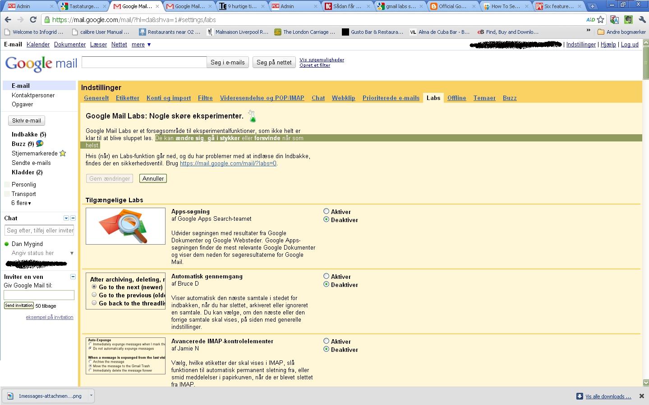Screen dimensions: 649x405
Task: Open the Malmaison Liverpool bookmark
Action: tap(237, 32)
